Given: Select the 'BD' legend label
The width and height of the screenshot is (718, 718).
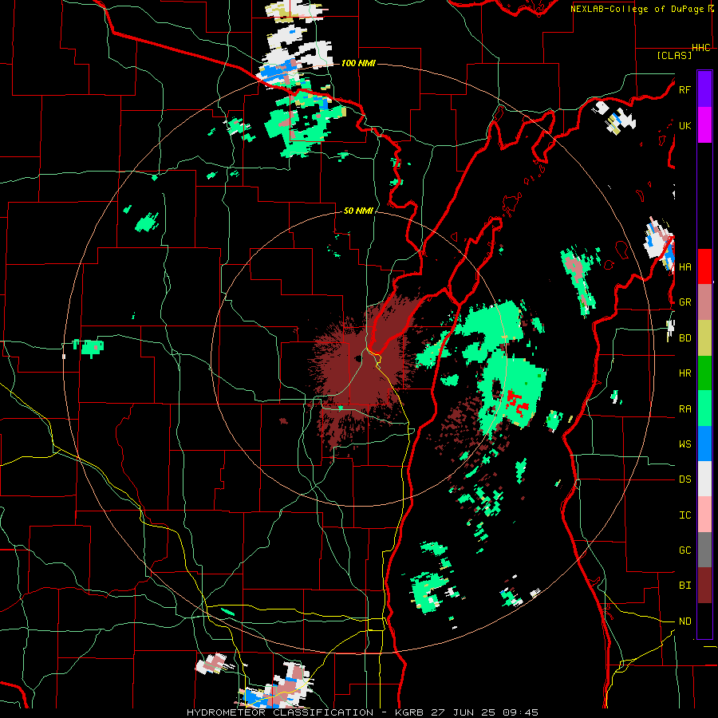Looking at the screenshot, I should 684,338.
